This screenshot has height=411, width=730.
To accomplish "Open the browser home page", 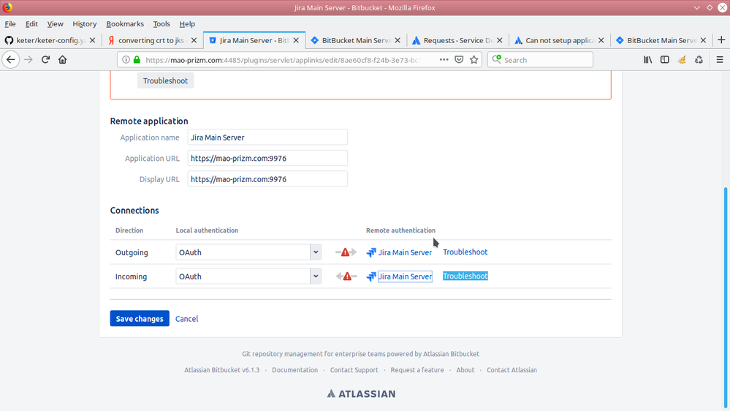I will pyautogui.click(x=63, y=60).
